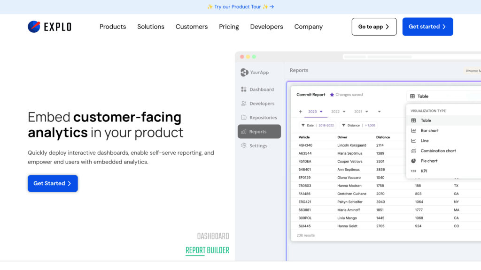
Task: Click the Repositories icon in sidebar
Action: click(244, 117)
